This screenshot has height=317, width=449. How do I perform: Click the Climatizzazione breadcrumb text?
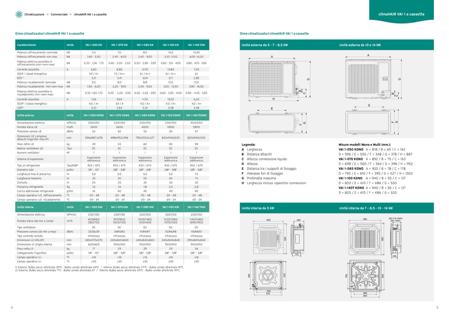(34, 15)
